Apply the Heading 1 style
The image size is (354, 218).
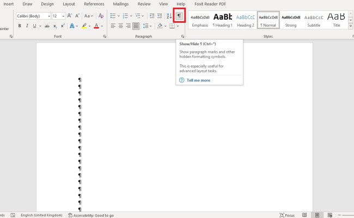[x=223, y=20]
